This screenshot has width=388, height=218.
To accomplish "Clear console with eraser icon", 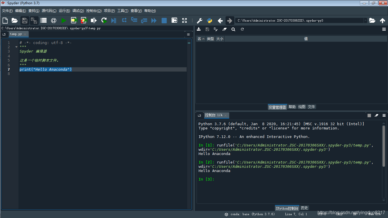I will click(x=377, y=116).
